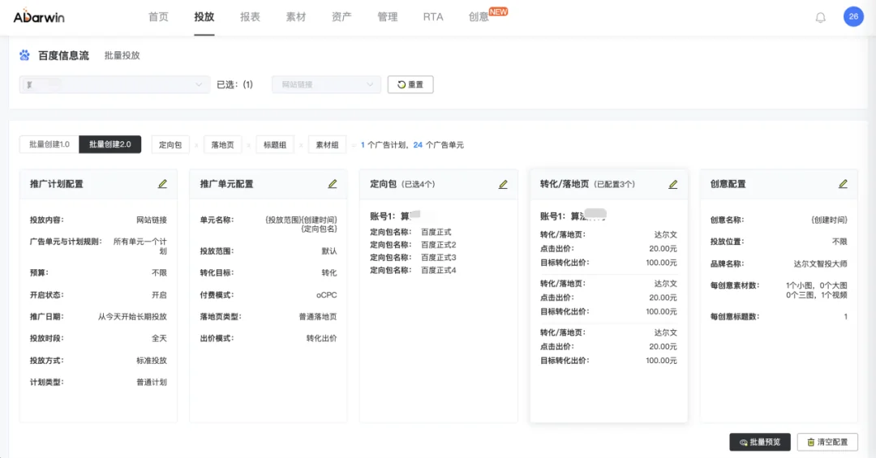Open user avatar labeled 26

point(853,17)
